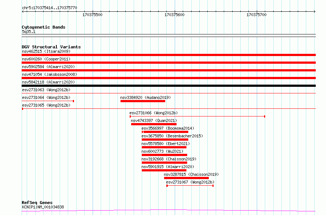Select the esv3675850 (Besenbacher2015) label

click(172, 136)
